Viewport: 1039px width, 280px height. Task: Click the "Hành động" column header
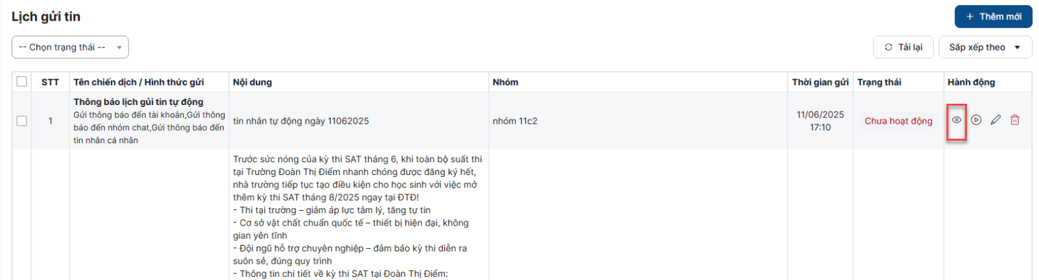coord(971,82)
